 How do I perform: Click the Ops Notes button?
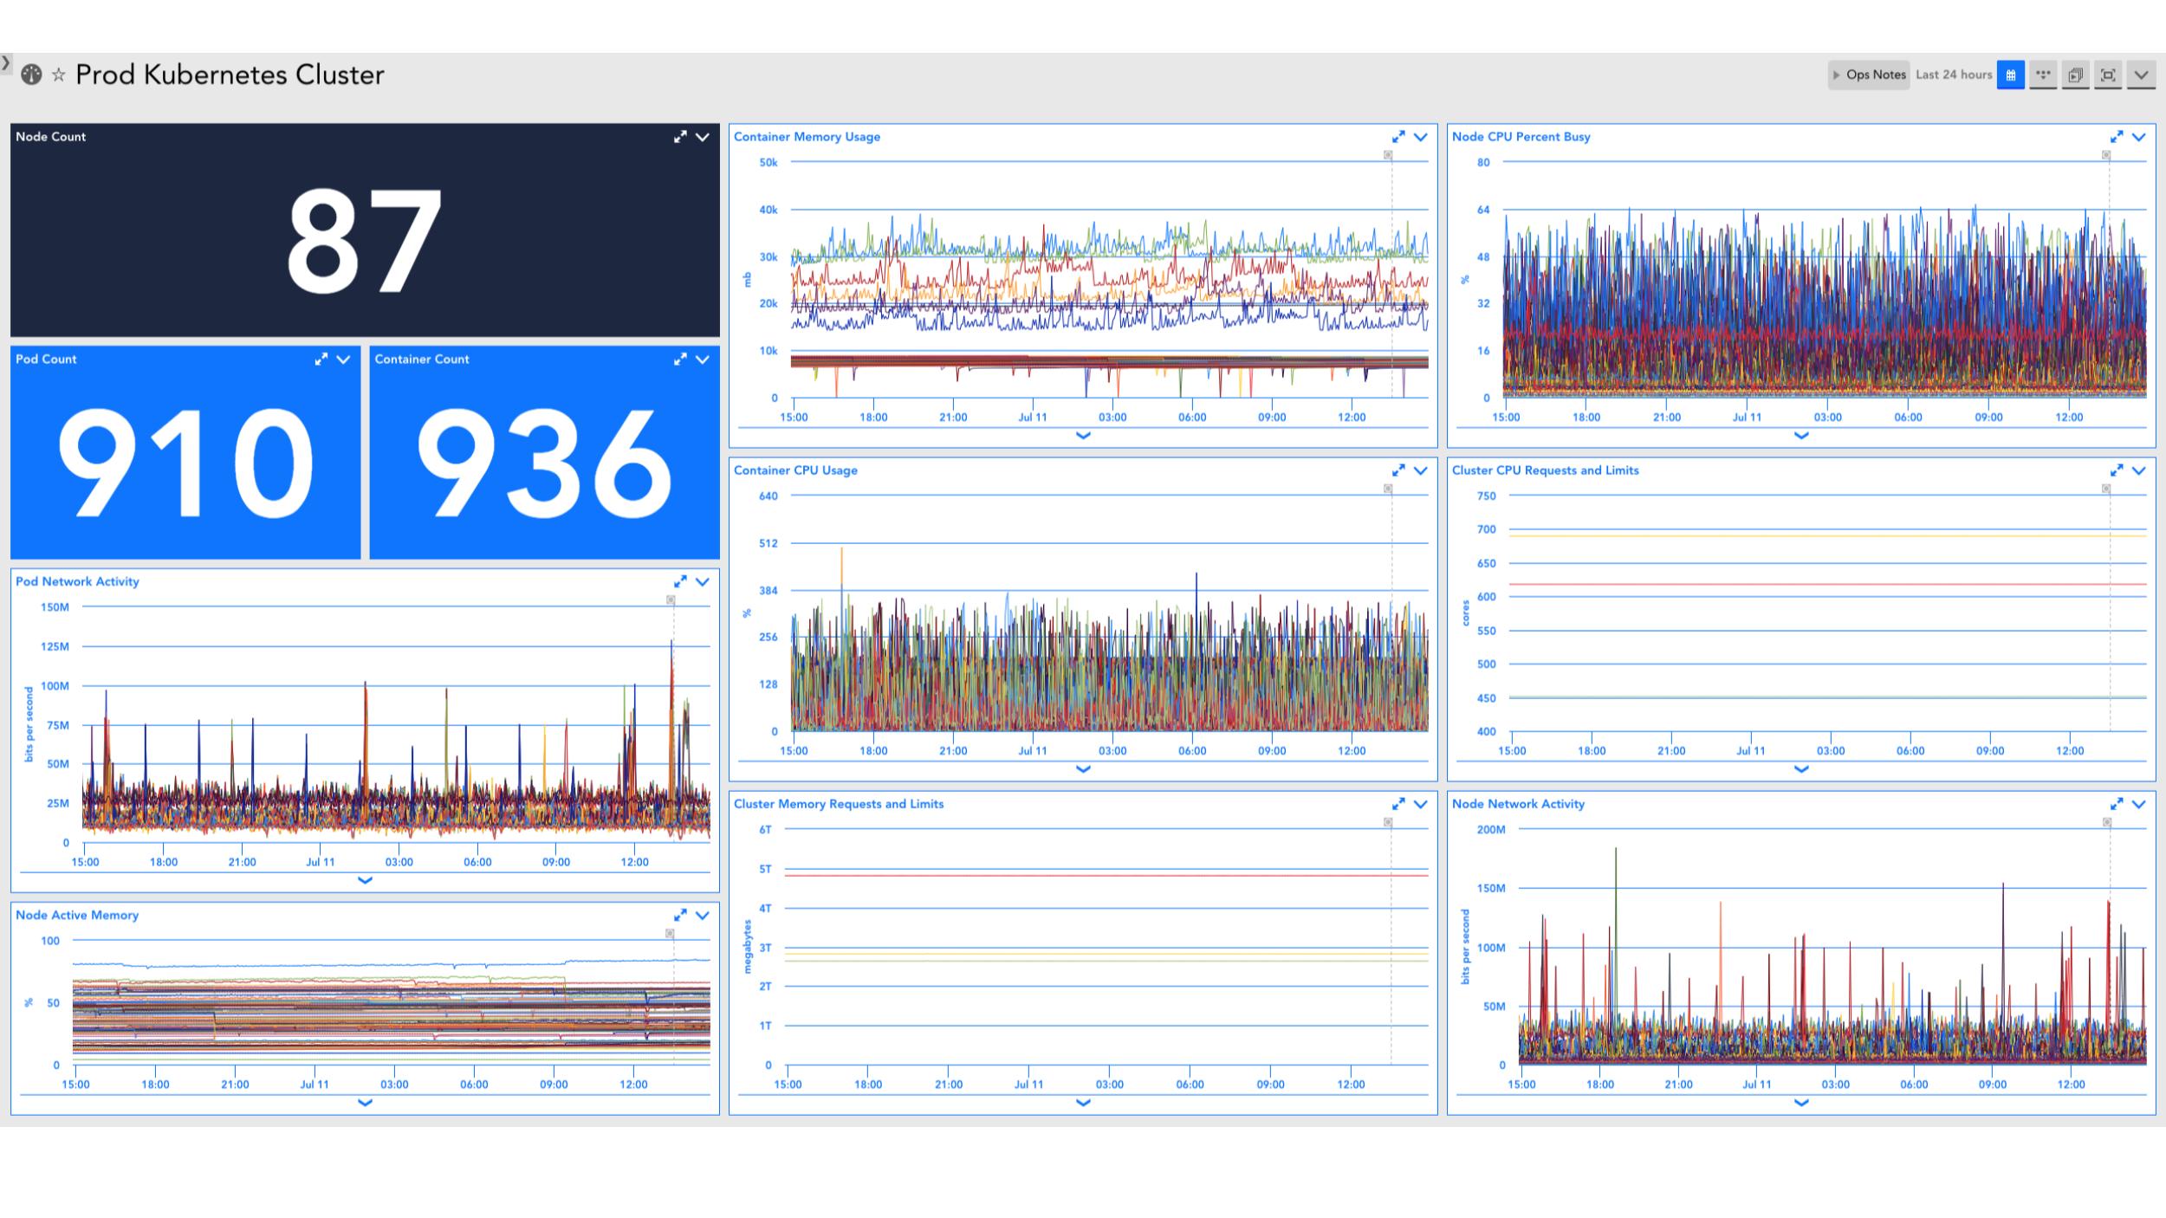[x=1869, y=75]
